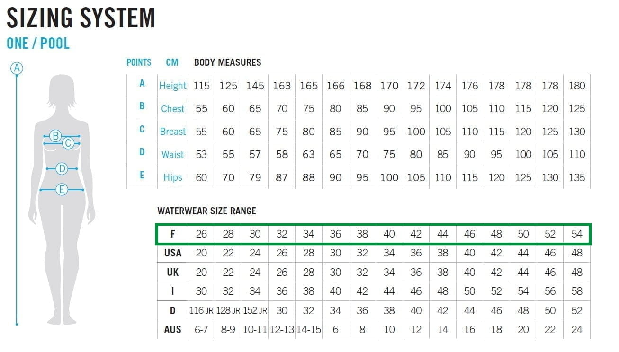619x352 pixels.
Task: Select the F row header cell
Action: (172, 234)
